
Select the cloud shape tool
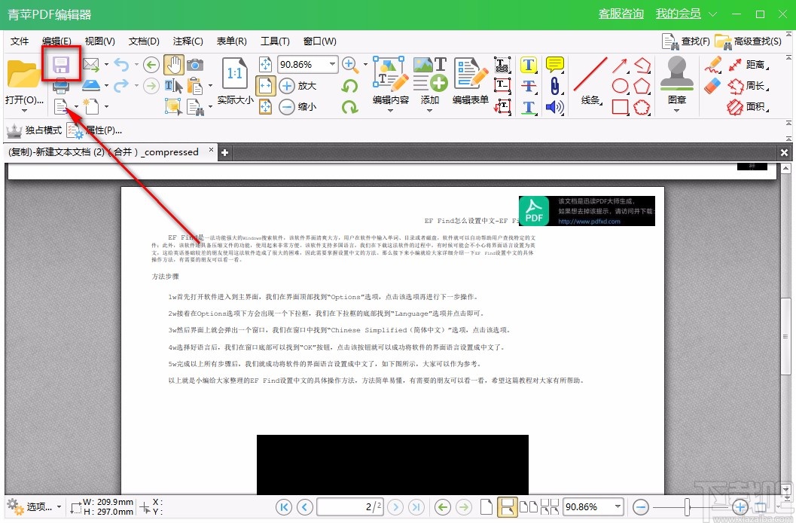[x=642, y=106]
